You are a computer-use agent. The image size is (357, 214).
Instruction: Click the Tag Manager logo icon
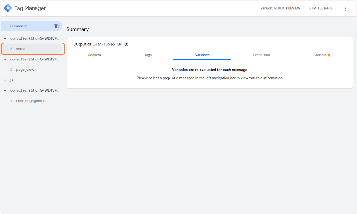pyautogui.click(x=8, y=8)
